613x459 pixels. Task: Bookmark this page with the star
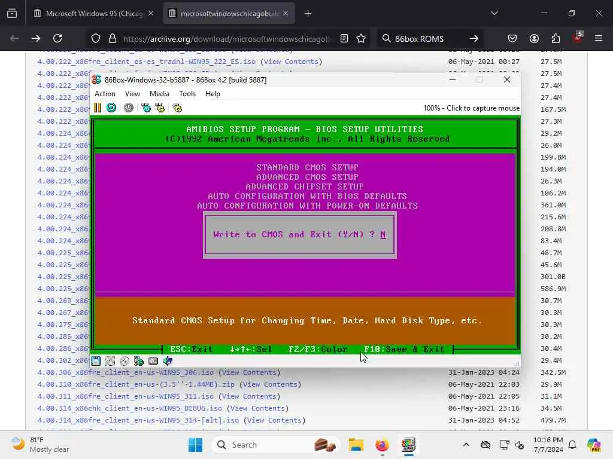[361, 38]
